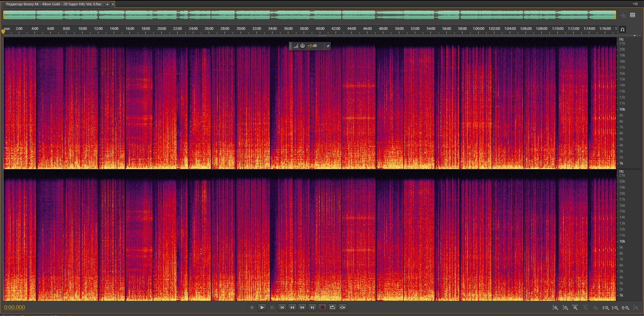This screenshot has height=316, width=644.
Task: Click the red Record button
Action: tap(322, 307)
